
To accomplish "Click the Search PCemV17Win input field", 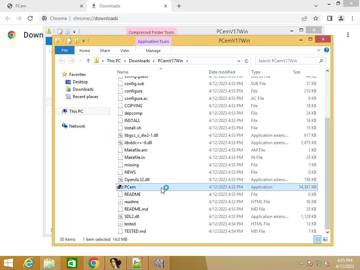I will 287,61.
